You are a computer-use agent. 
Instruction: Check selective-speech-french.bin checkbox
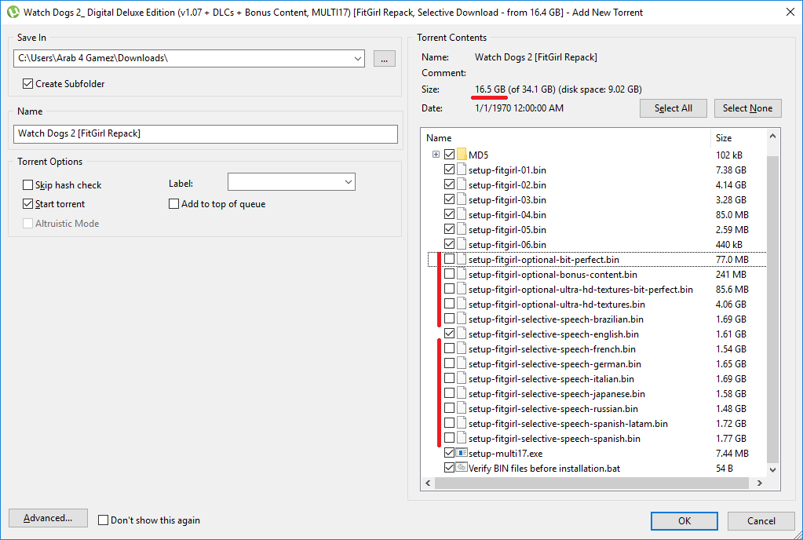tap(449, 348)
